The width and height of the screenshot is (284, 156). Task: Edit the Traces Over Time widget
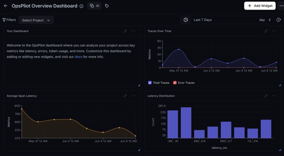pyautogui.click(x=266, y=31)
